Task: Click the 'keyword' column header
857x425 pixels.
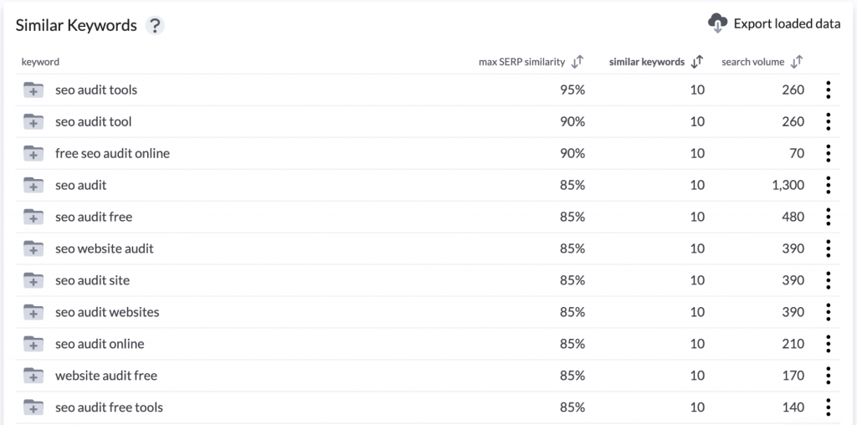Action: 40,62
